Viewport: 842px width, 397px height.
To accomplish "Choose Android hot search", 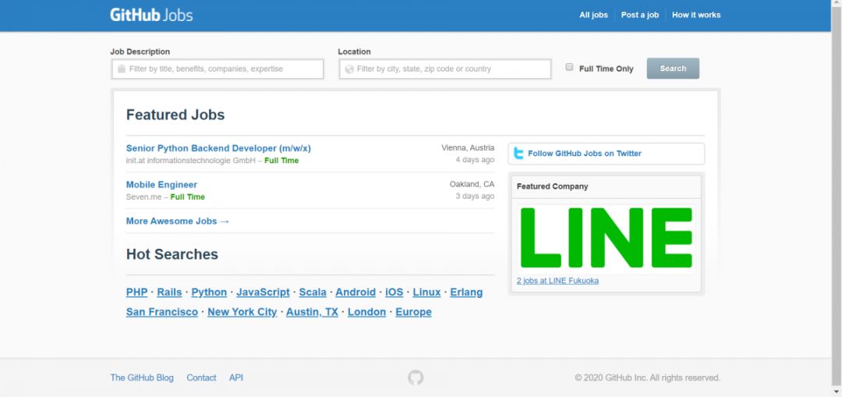I will click(x=356, y=292).
